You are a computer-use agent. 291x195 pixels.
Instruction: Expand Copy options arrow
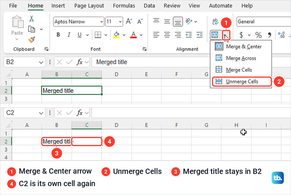click(x=41, y=29)
